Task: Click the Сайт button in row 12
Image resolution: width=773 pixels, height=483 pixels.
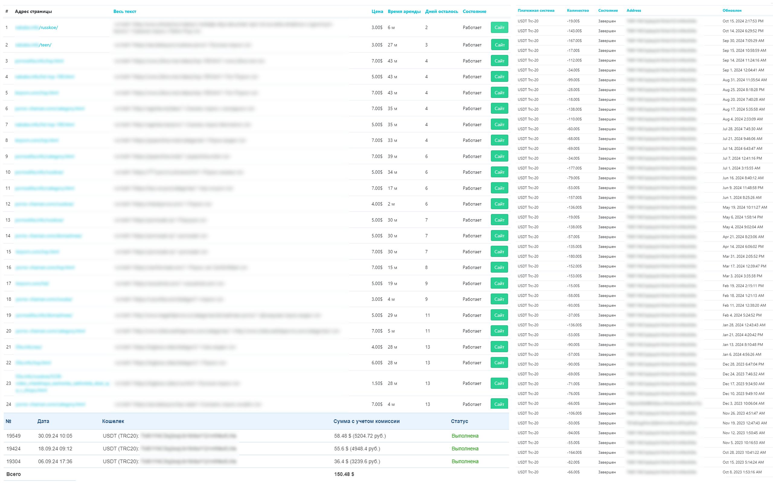Action: 499,204
